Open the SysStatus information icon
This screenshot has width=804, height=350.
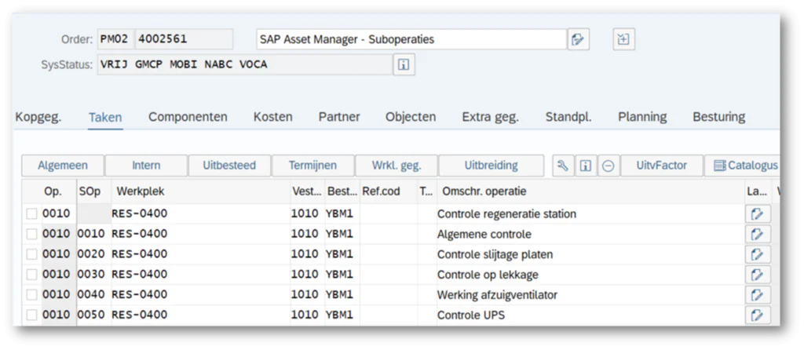[404, 65]
